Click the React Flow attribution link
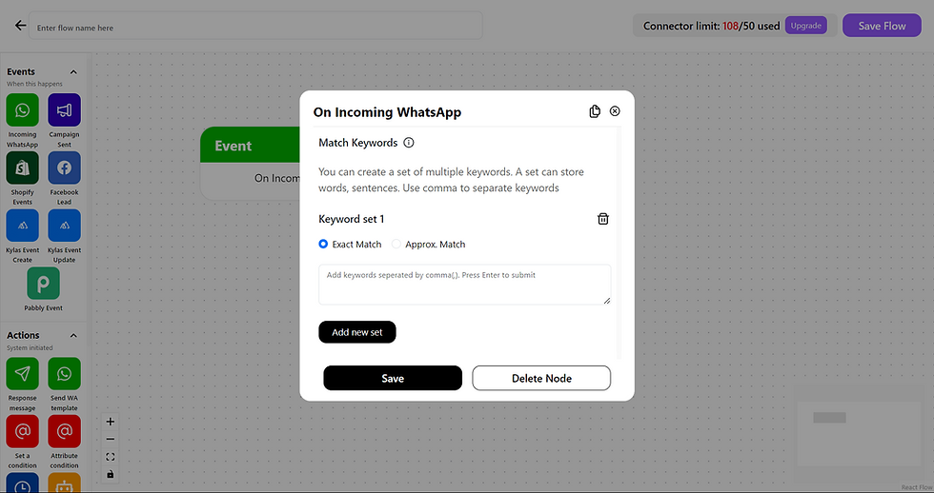The image size is (934, 493). click(x=917, y=487)
